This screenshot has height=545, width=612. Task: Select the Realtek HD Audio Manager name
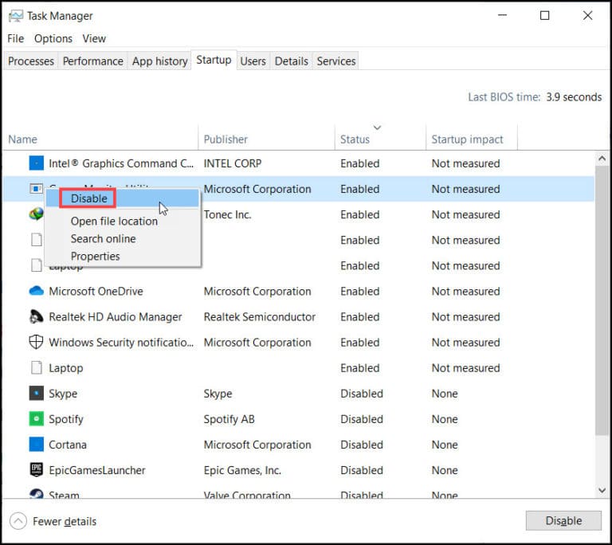(115, 316)
